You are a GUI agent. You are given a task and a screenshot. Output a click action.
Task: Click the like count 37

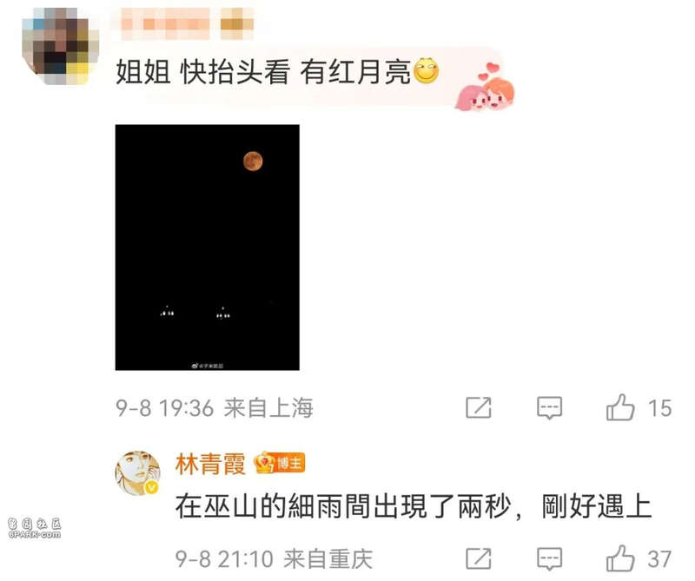click(x=659, y=559)
